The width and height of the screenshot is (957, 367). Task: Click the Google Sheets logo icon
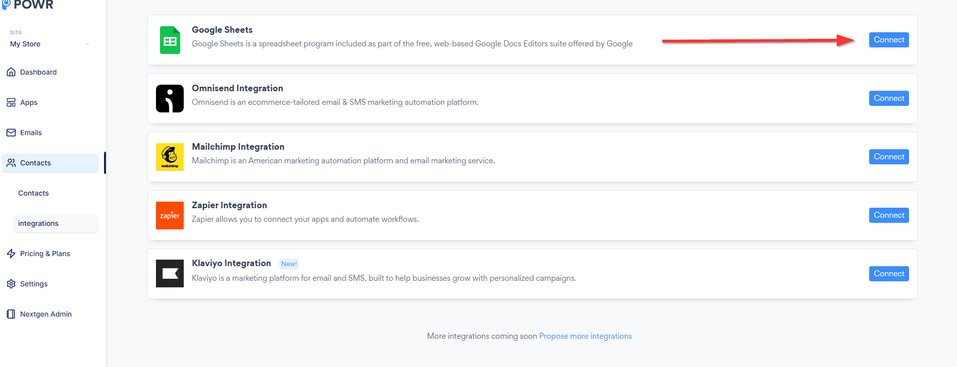(x=170, y=40)
